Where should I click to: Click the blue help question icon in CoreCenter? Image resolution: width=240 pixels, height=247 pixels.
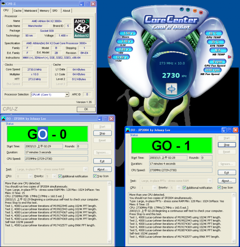click(x=188, y=10)
